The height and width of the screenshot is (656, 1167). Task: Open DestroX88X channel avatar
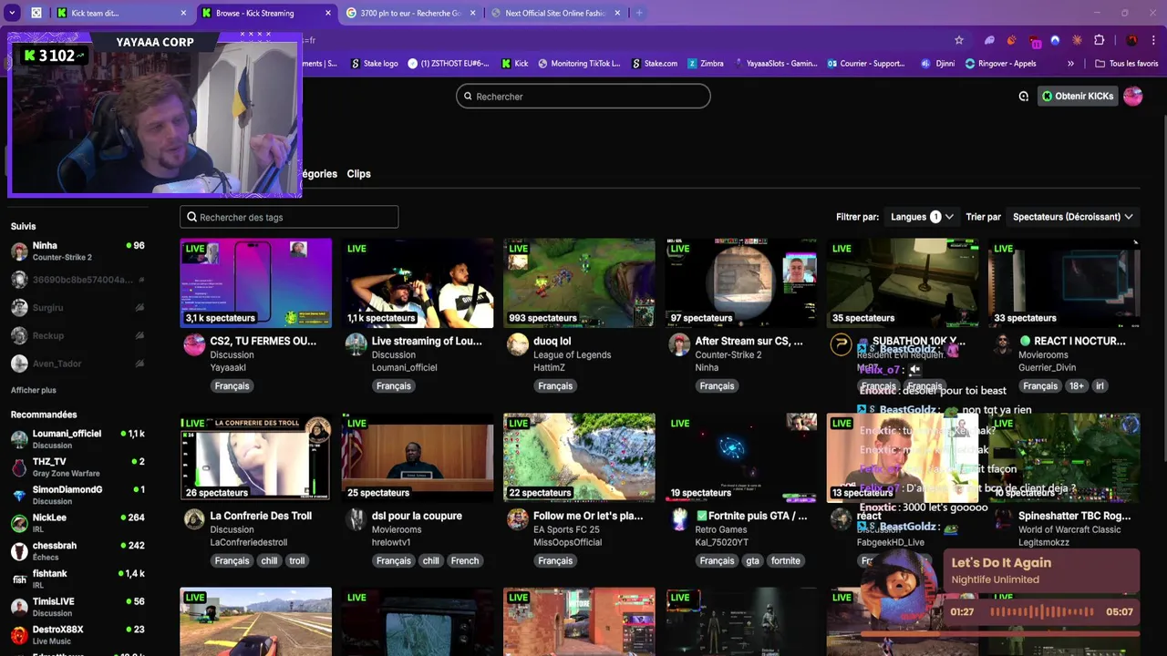click(x=19, y=635)
